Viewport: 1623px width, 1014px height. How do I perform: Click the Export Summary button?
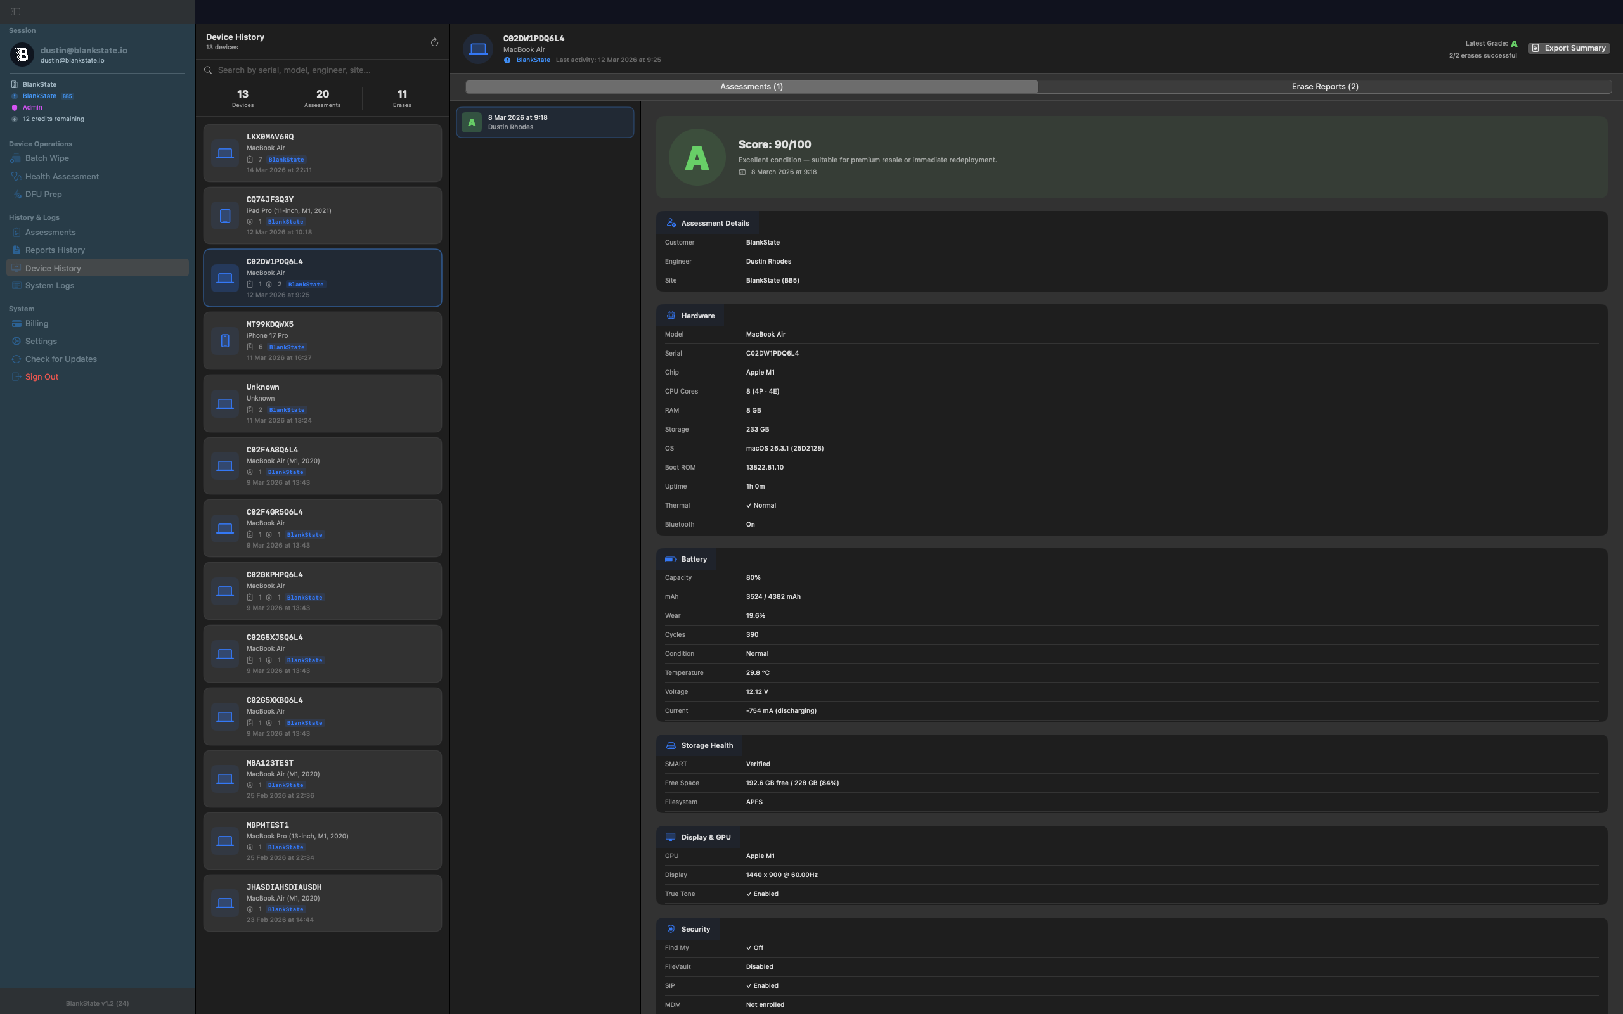coord(1568,48)
